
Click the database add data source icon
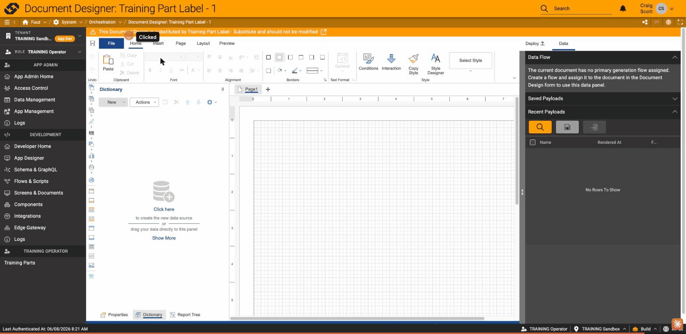tap(164, 191)
